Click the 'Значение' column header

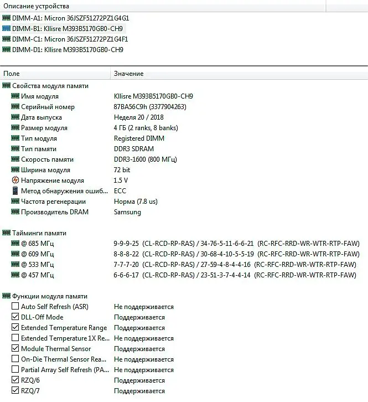coord(239,74)
